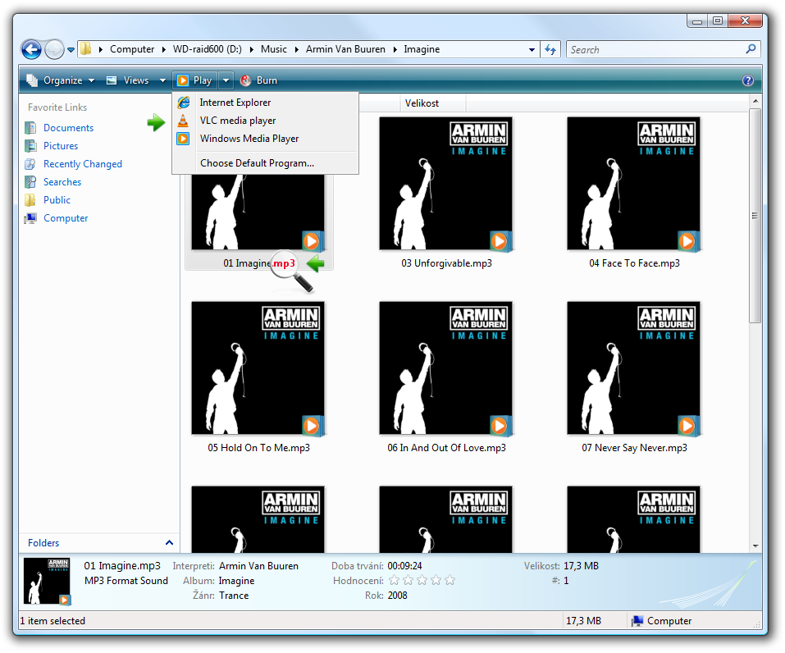This screenshot has height=653, width=785.
Task: Click the Interpreti value Armin Van Buuren
Action: pyautogui.click(x=258, y=566)
